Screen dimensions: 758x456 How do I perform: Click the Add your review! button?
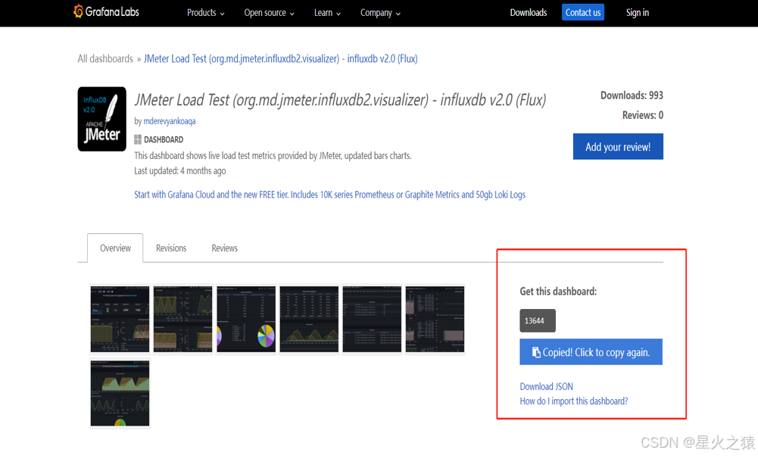click(x=618, y=146)
